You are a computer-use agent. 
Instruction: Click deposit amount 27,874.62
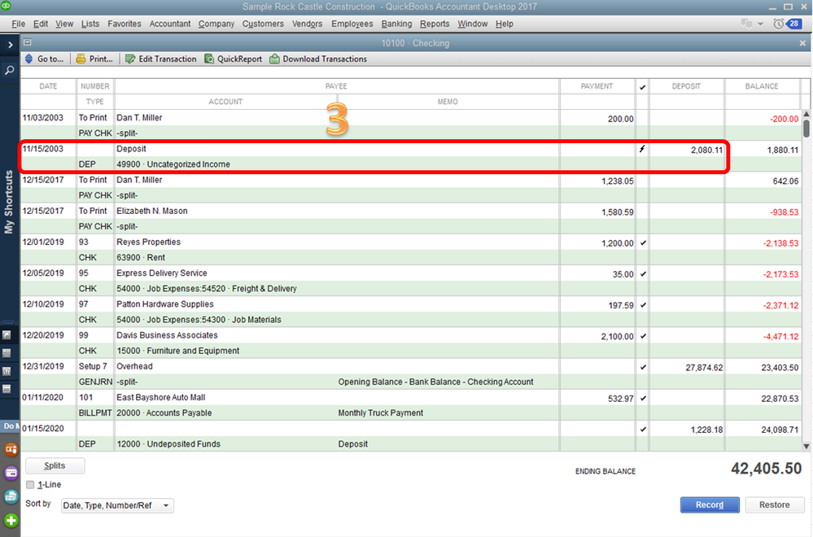pyautogui.click(x=704, y=368)
